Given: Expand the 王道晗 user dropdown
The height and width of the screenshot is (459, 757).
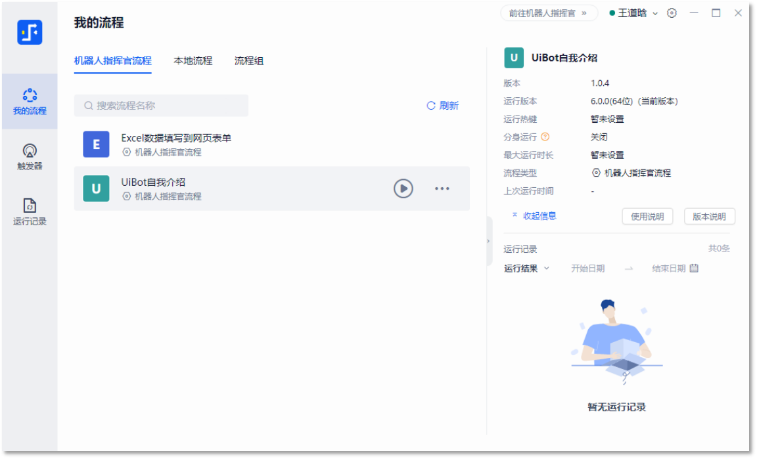Looking at the screenshot, I should [633, 13].
